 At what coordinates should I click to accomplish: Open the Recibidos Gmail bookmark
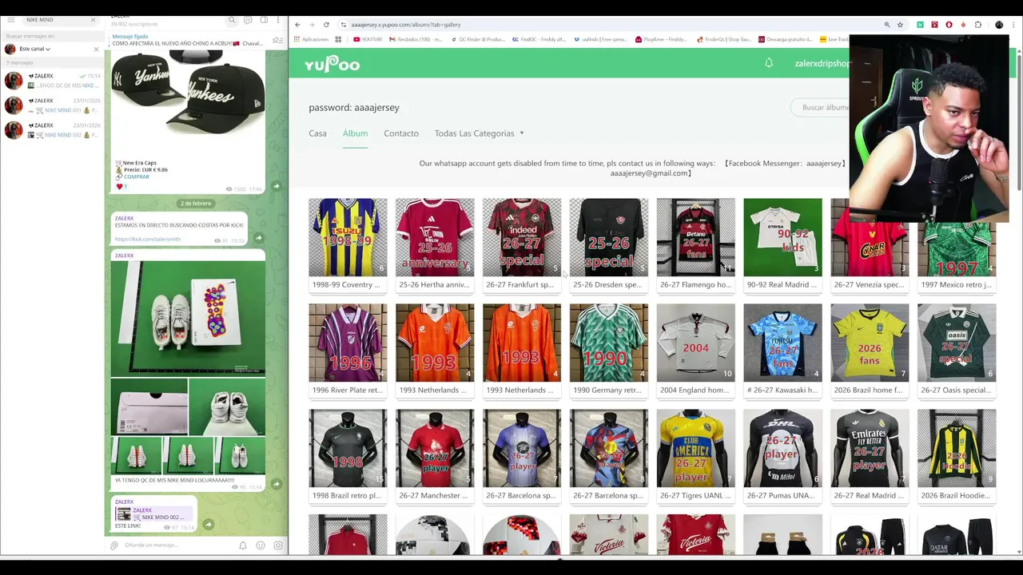pos(416,39)
